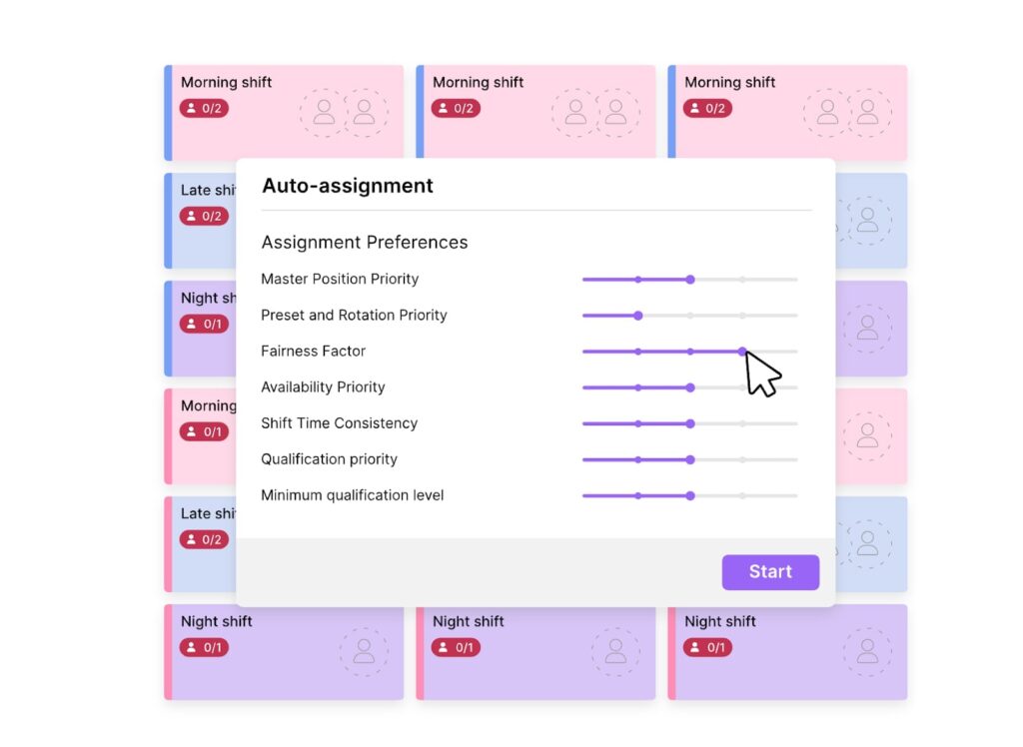The height and width of the screenshot is (747, 1023).
Task: Click the 0/2 badge on the Late shift card
Action: (204, 215)
